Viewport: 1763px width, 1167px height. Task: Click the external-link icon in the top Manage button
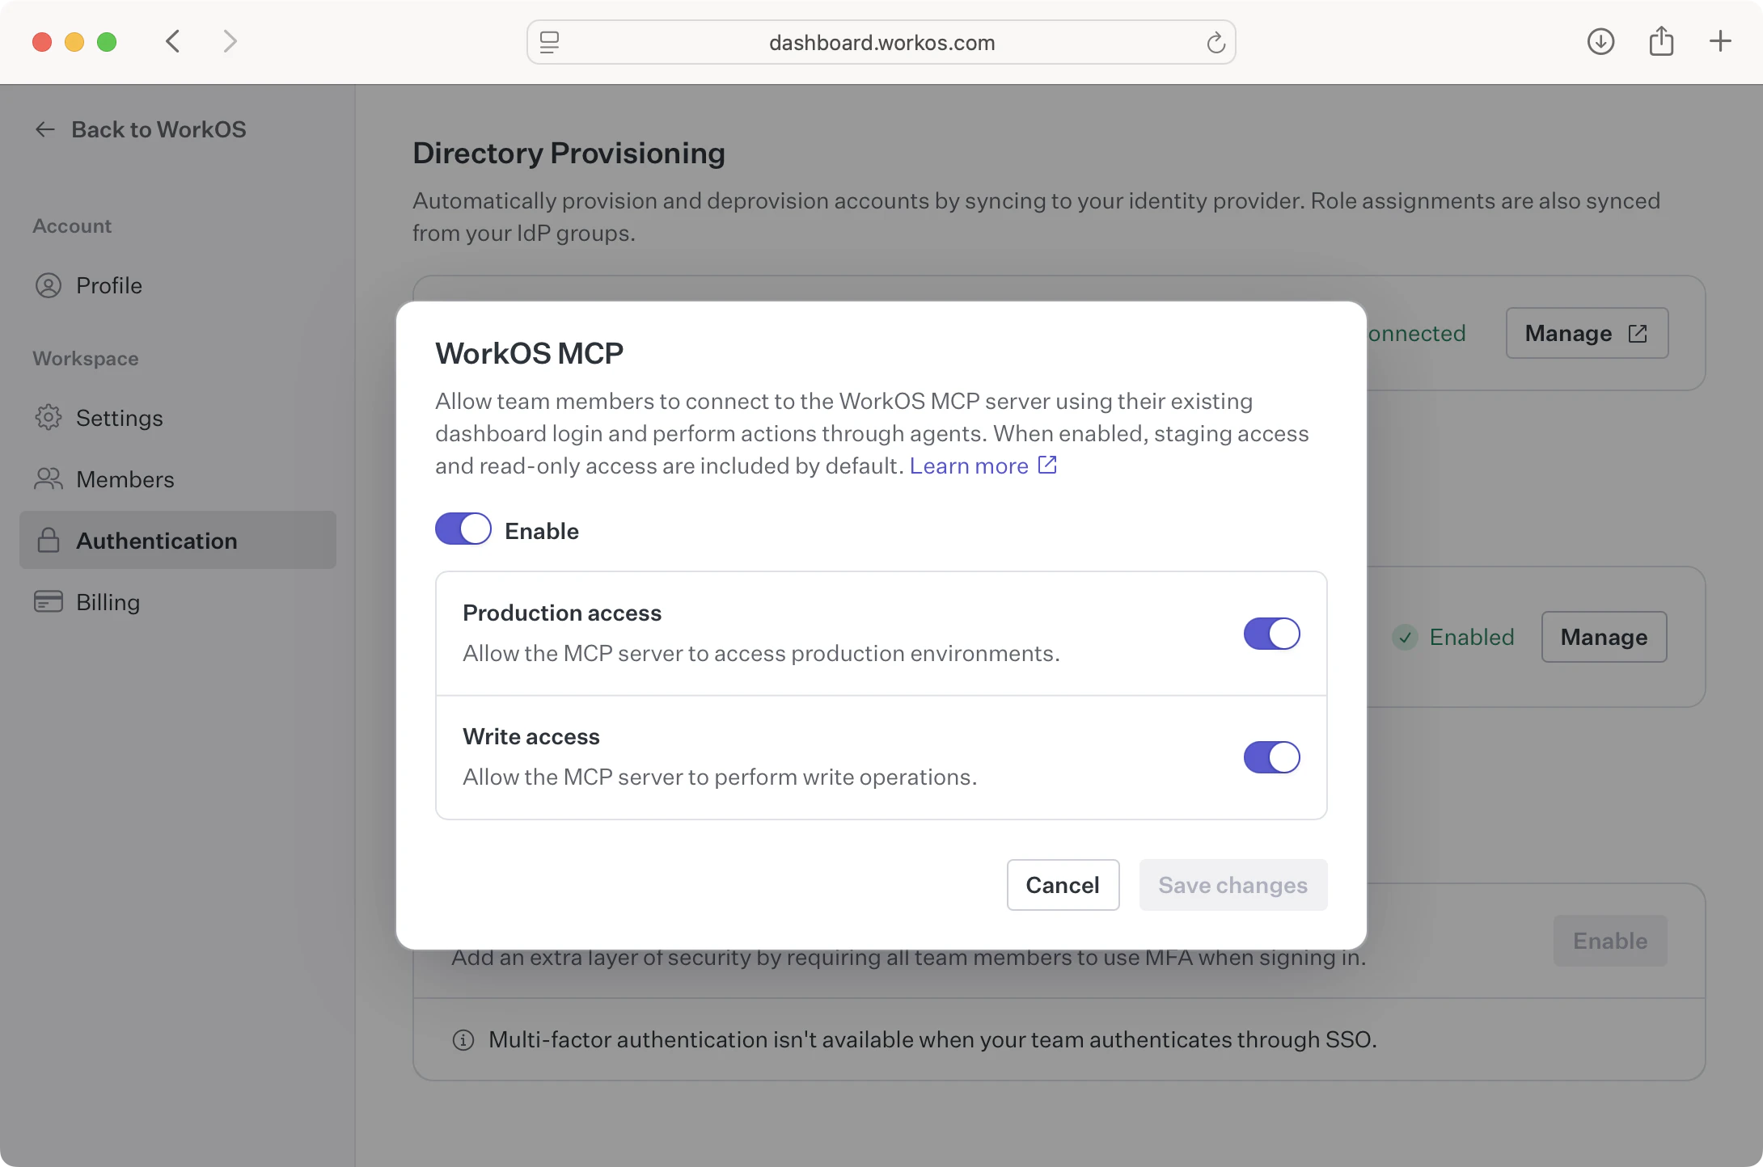(1638, 333)
